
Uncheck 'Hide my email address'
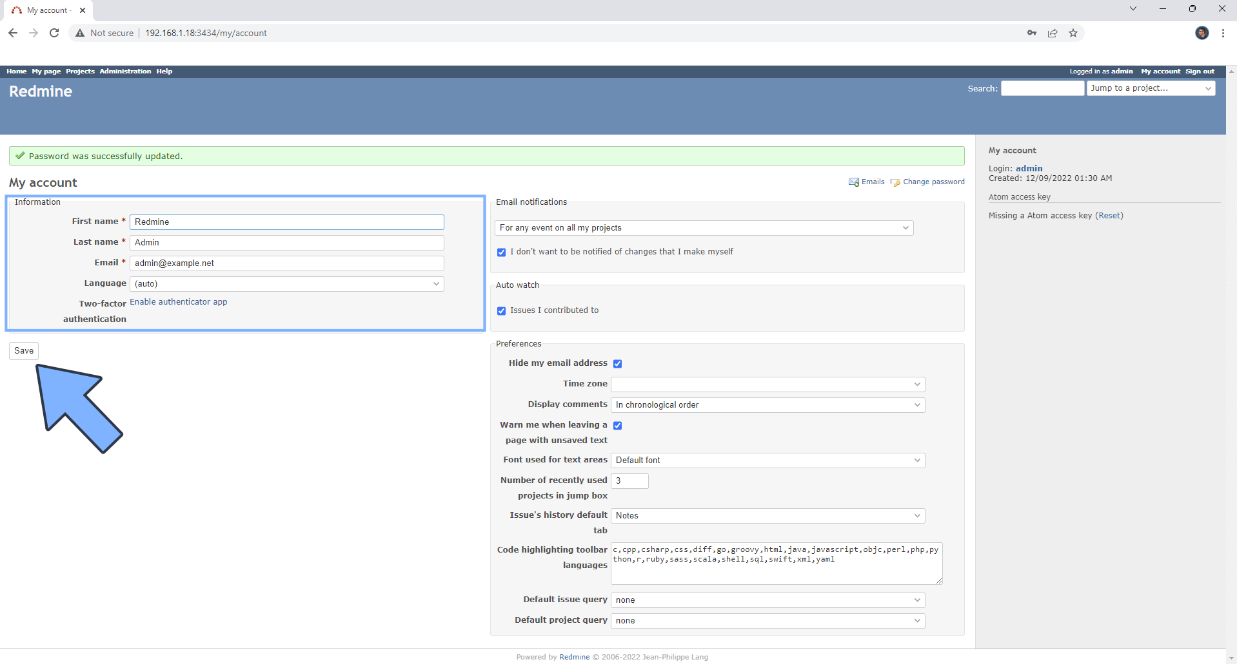coord(617,363)
